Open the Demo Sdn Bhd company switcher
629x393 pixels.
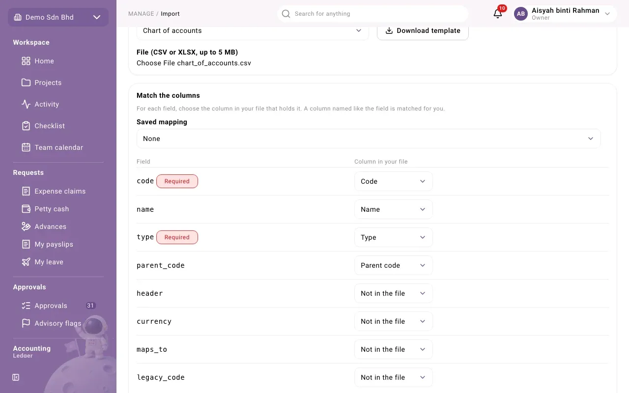(x=58, y=17)
